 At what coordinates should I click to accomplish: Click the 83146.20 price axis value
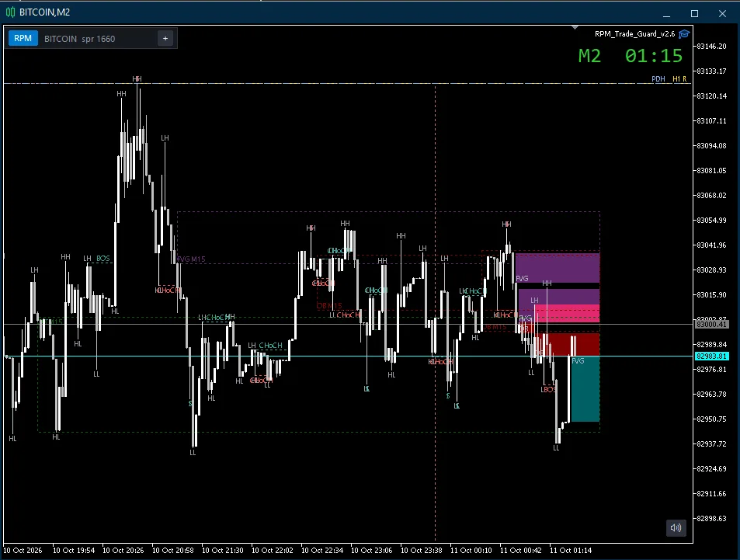click(x=712, y=47)
